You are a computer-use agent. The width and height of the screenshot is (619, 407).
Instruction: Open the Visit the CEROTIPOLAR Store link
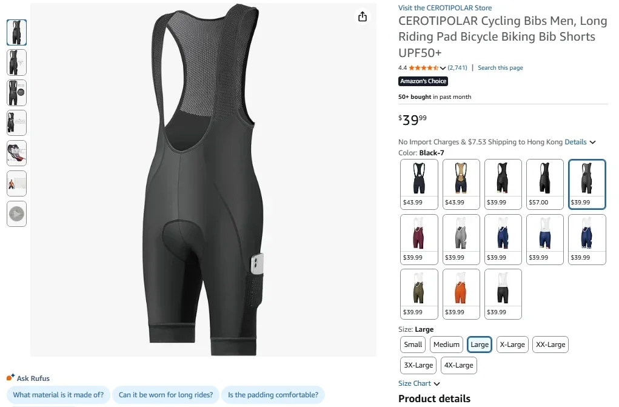tap(445, 7)
